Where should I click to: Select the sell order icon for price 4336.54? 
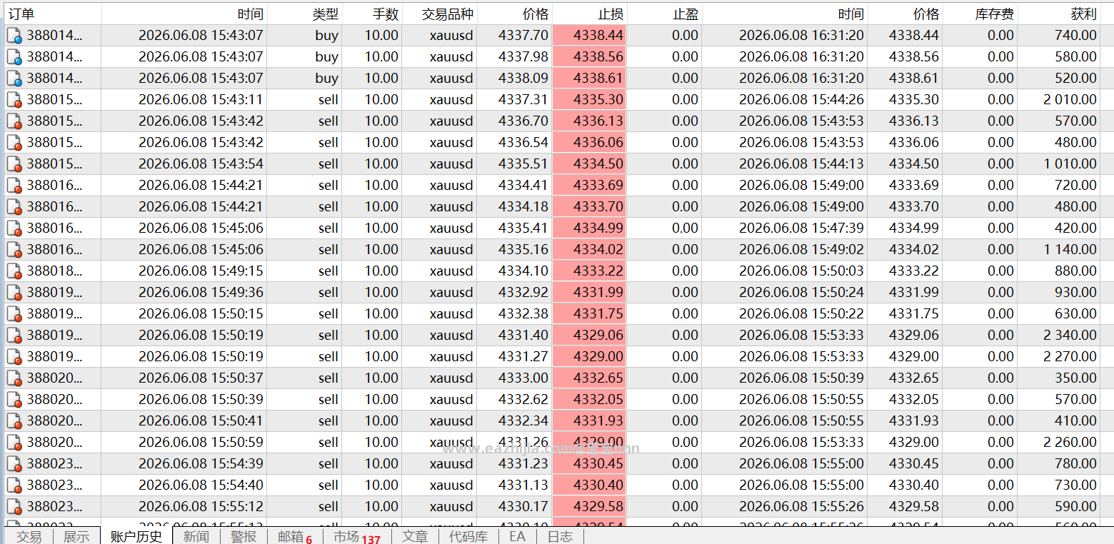(x=14, y=142)
